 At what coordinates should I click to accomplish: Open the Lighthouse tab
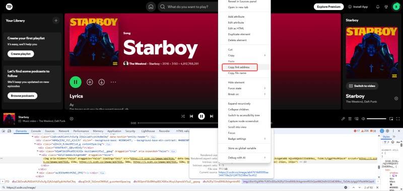point(148,131)
